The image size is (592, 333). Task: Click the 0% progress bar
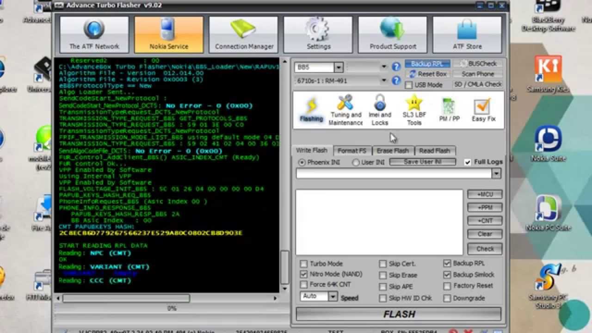click(x=172, y=308)
